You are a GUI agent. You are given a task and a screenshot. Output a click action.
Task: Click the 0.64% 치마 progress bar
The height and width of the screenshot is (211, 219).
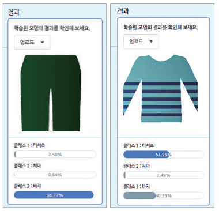(x=55, y=175)
